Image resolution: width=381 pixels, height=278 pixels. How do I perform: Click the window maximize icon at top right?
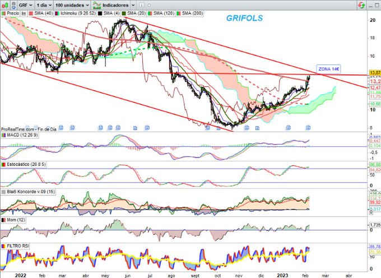pyautogui.click(x=377, y=5)
